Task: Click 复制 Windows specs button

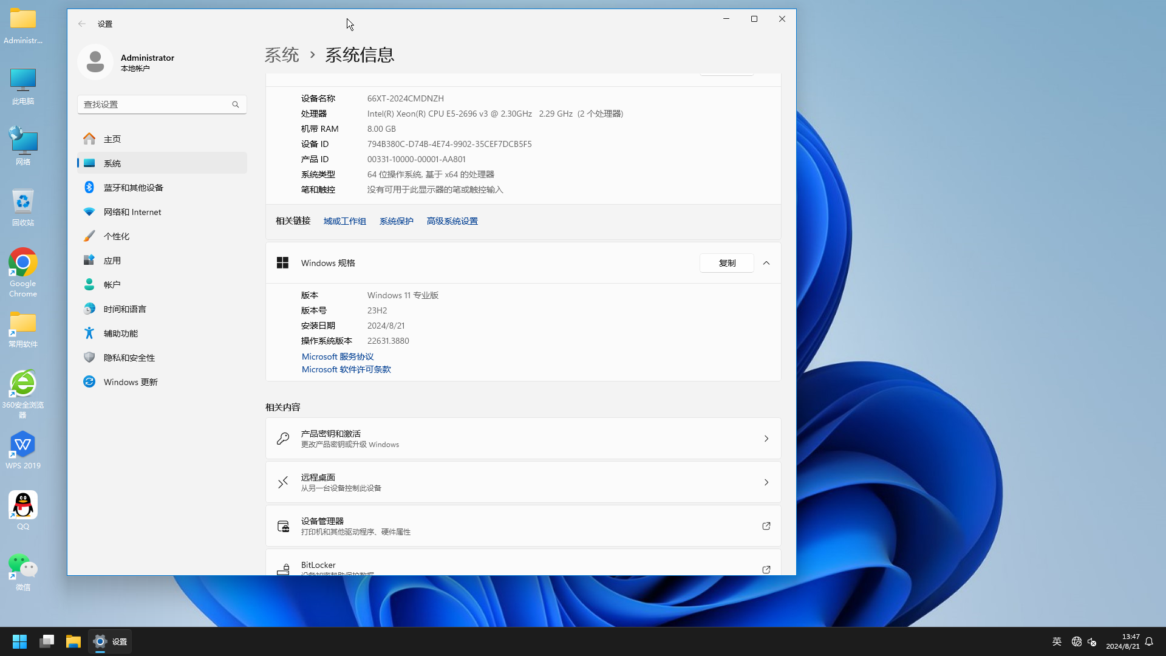Action: tap(727, 263)
